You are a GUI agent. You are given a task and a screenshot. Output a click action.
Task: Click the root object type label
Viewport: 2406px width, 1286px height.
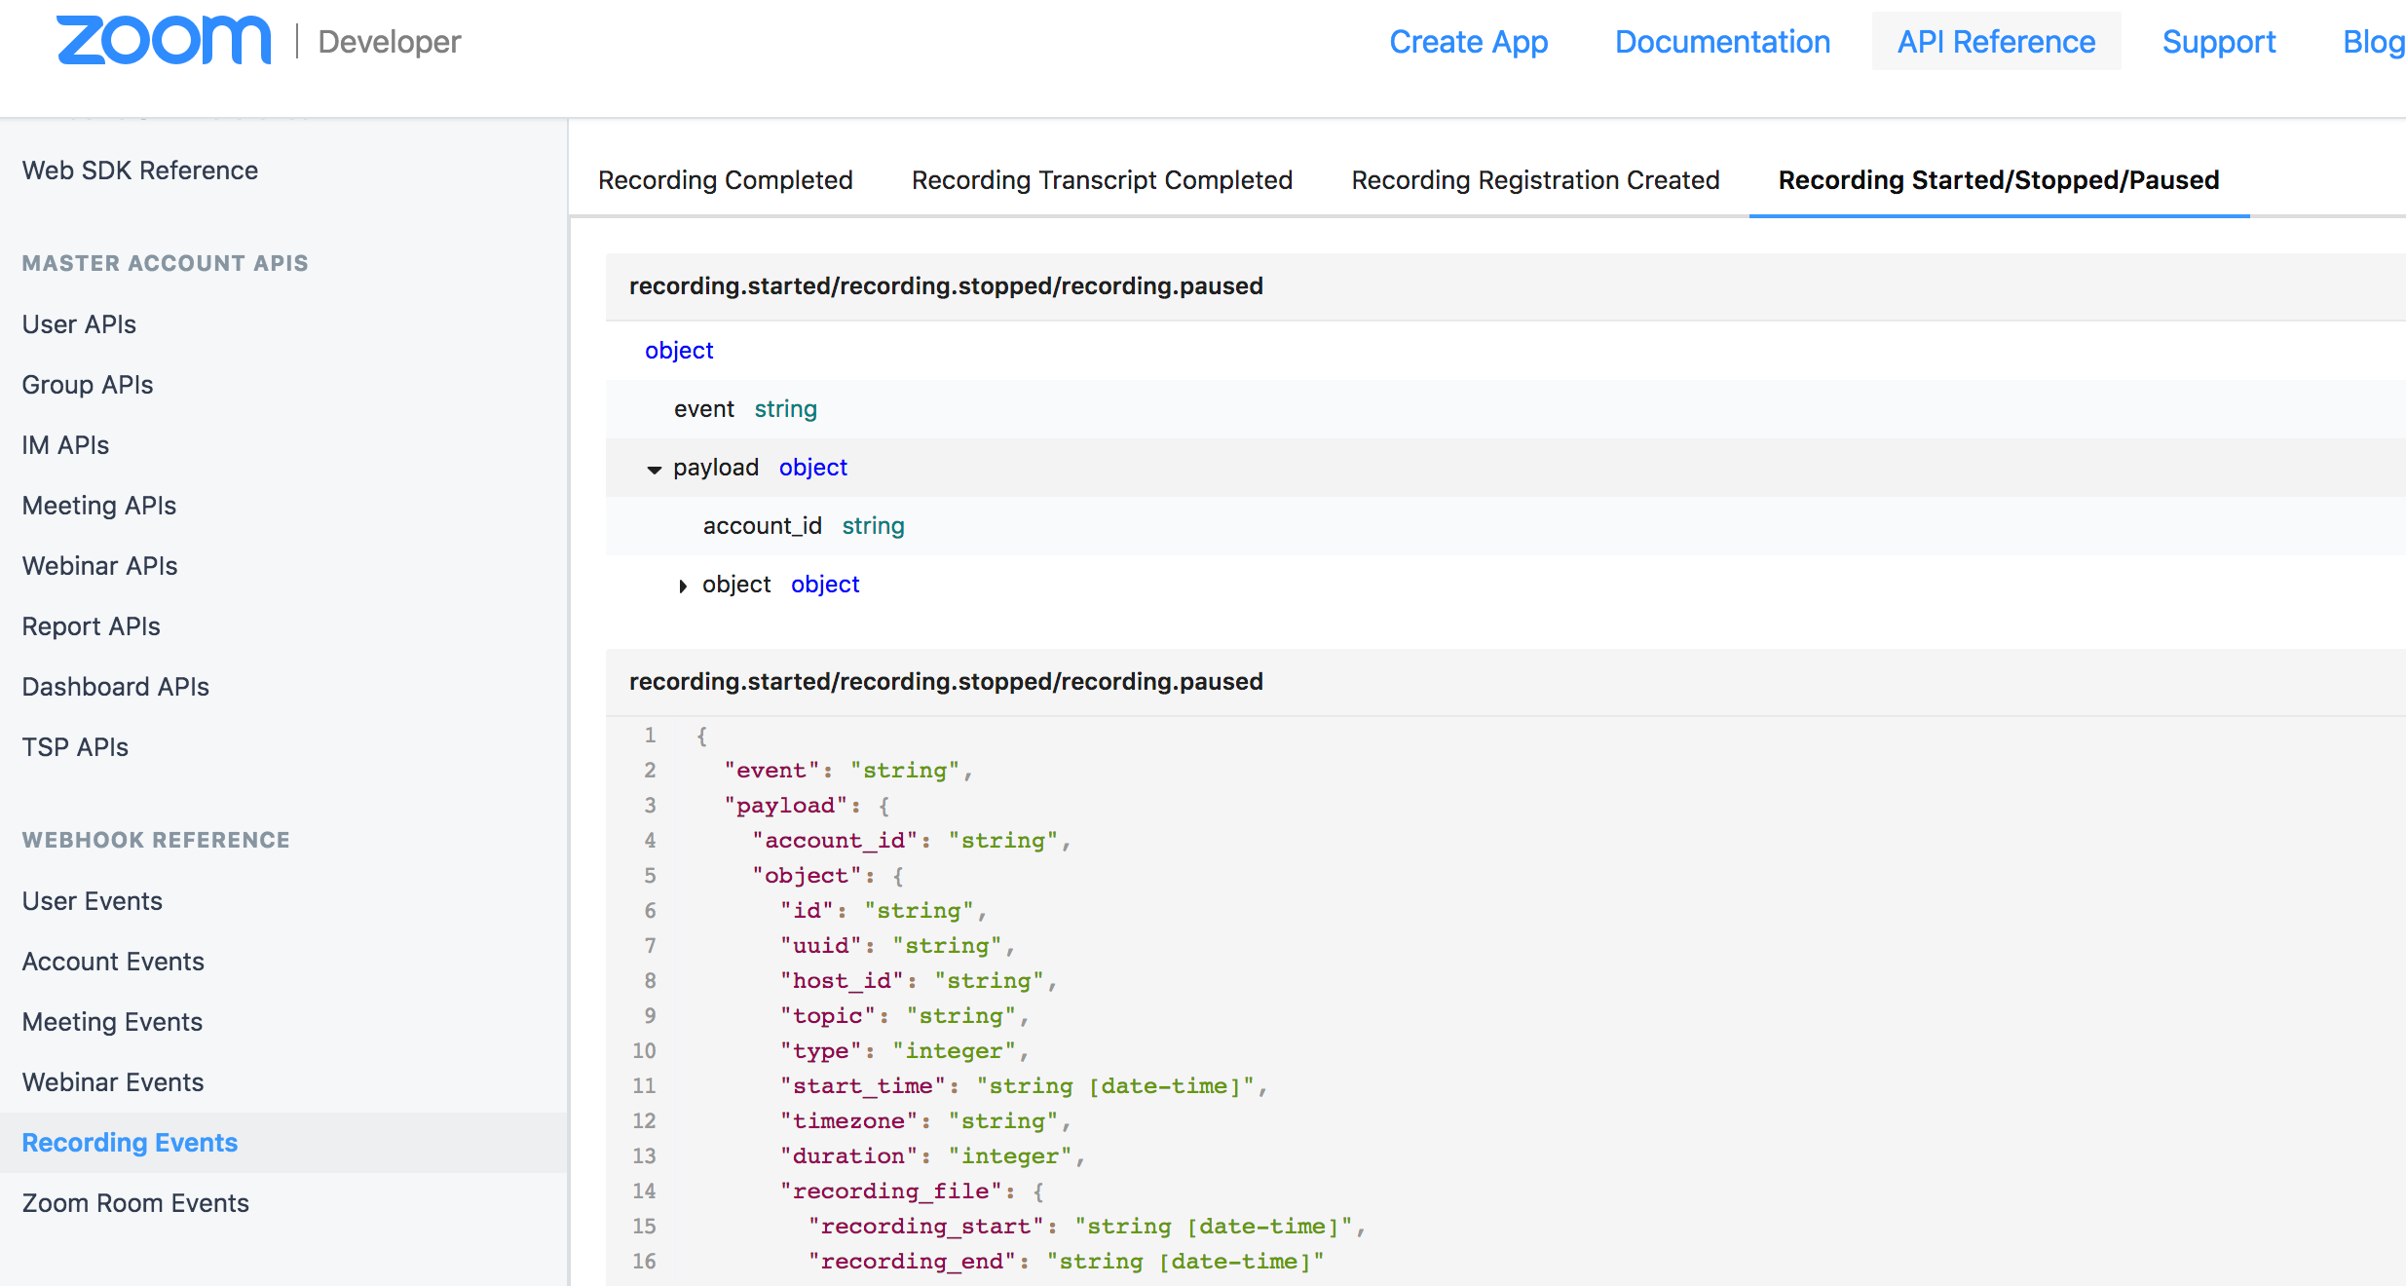coord(679,351)
